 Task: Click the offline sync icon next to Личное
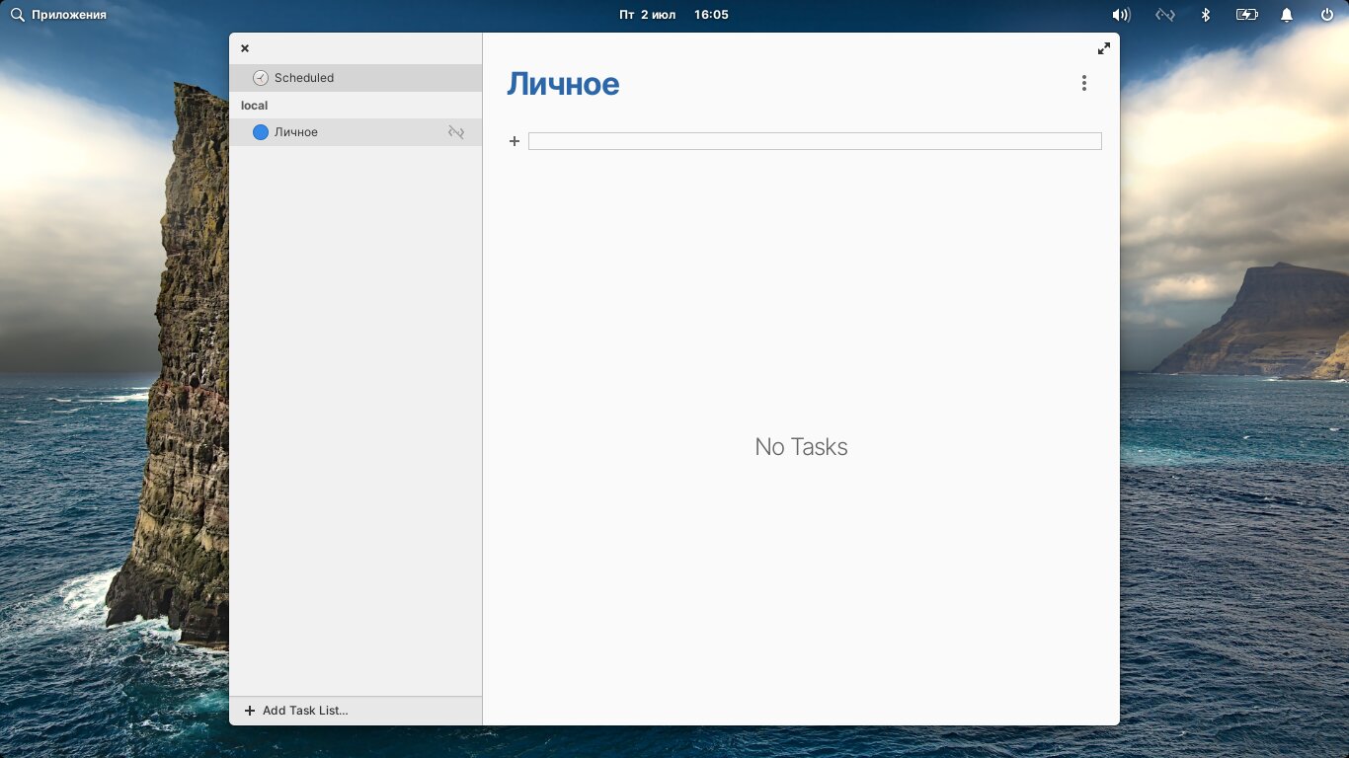(456, 132)
